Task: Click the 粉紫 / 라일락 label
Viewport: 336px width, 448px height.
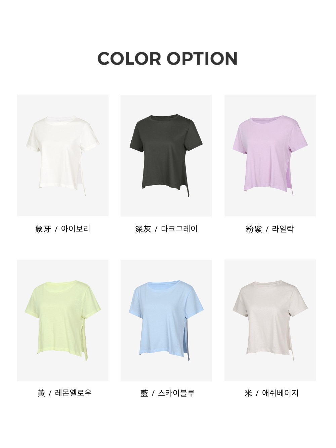Action: 270,229
